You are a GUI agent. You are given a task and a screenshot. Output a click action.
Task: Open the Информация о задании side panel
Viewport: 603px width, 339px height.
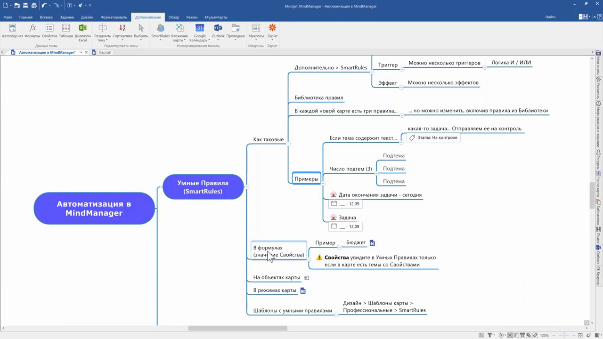(599, 125)
